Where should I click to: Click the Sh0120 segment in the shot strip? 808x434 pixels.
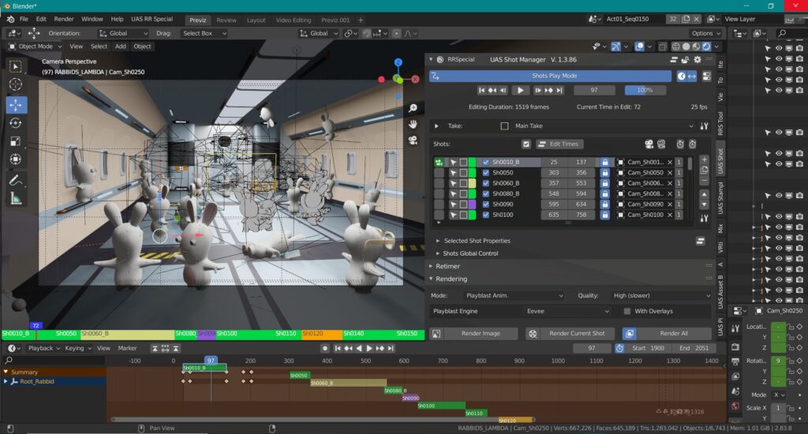321,334
